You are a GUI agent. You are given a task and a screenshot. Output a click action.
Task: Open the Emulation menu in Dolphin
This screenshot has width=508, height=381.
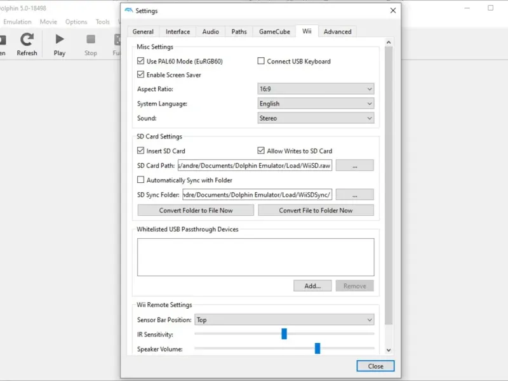pyautogui.click(x=18, y=22)
